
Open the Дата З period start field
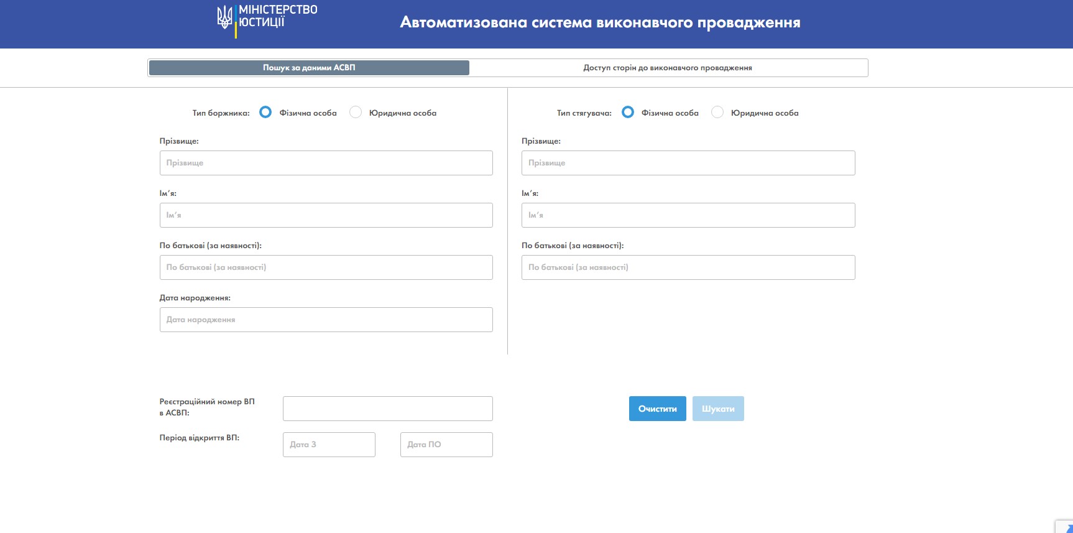pos(329,445)
